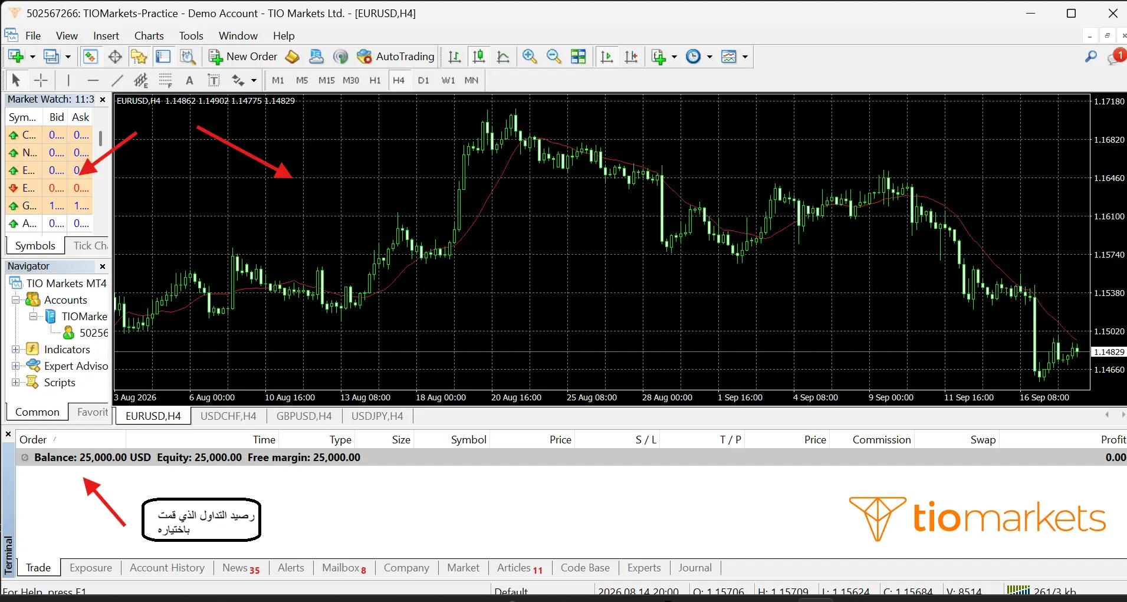Expand the Templates dropdown arrow
The height and width of the screenshot is (602, 1127).
click(745, 57)
